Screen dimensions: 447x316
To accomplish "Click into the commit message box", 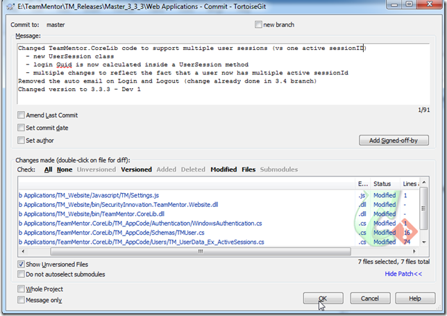I will tap(223, 74).
